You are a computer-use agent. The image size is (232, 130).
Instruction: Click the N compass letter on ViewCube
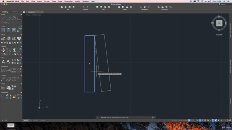click(219, 17)
